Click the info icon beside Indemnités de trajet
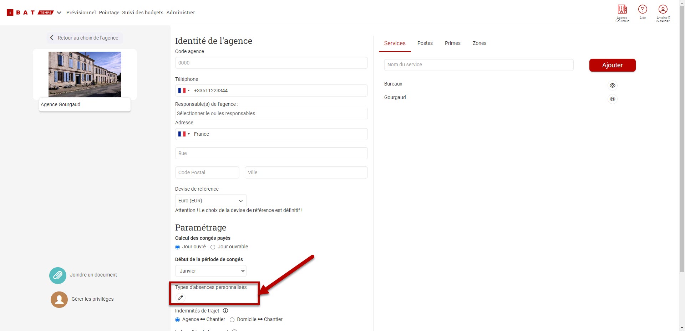Screen dimensions: 685x331 (225, 311)
